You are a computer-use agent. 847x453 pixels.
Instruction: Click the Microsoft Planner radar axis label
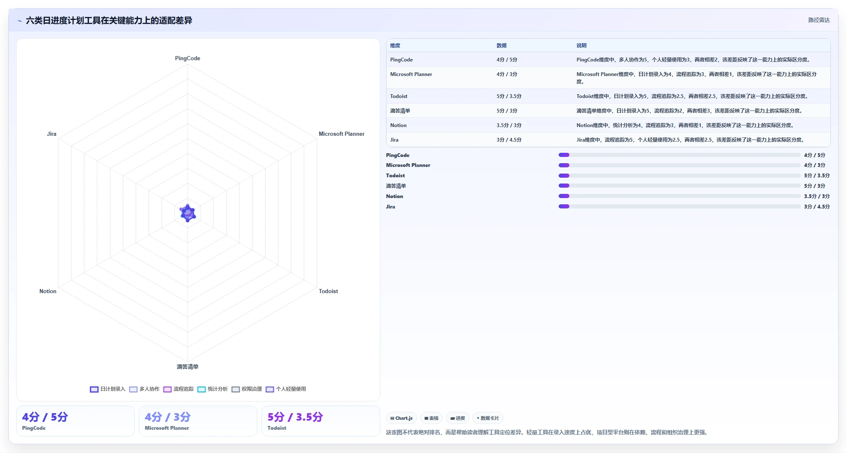click(x=342, y=134)
